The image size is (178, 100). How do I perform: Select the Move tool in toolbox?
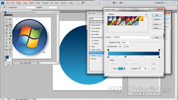click(10, 19)
